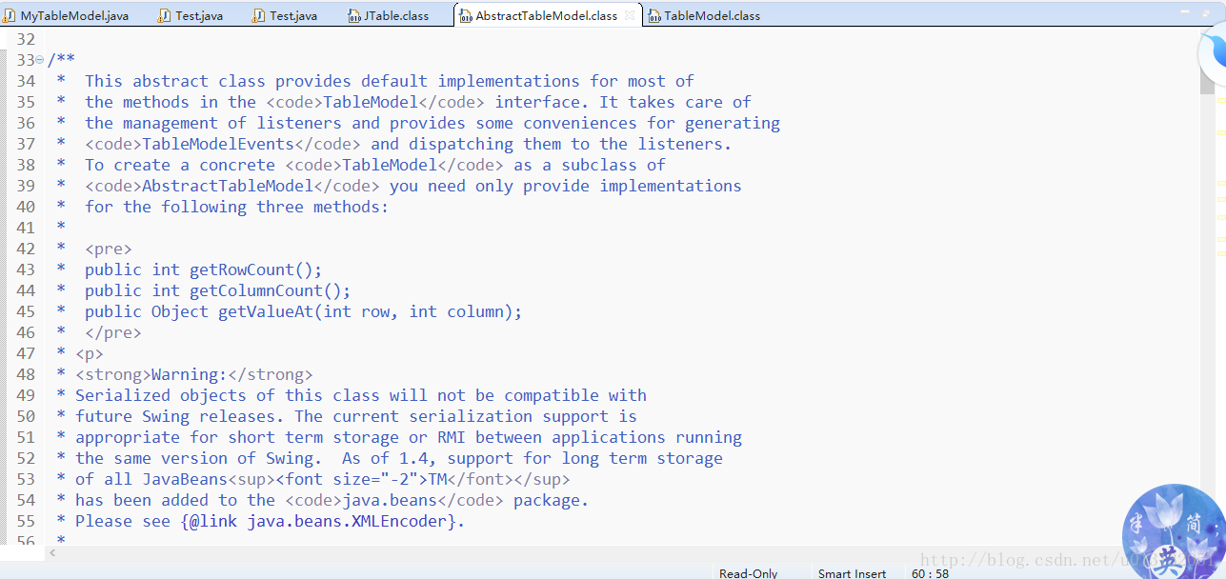Image resolution: width=1226 pixels, height=579 pixels.
Task: Toggle the 英 input method indicator
Action: 1168,561
